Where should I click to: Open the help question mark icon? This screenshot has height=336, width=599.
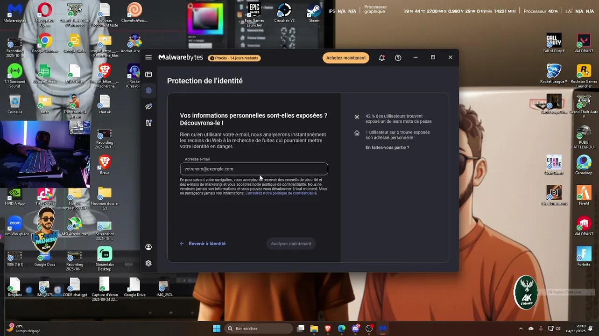(x=398, y=58)
